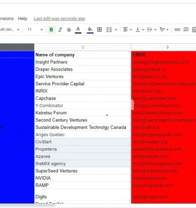
Task: Click text wrapping icon
Action: pyautogui.click(x=149, y=29)
